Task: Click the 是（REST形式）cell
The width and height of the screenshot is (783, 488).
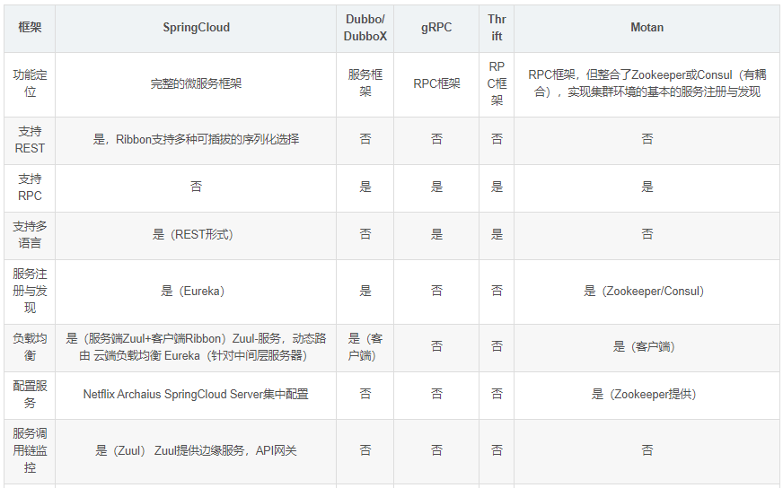Action: pyautogui.click(x=196, y=235)
